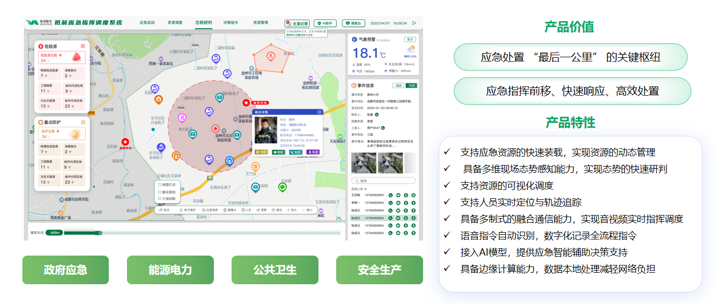Click phone icon in 李晓一 row

tap(390, 203)
